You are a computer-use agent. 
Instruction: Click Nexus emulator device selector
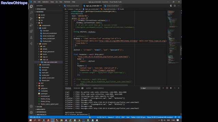[160, 117]
